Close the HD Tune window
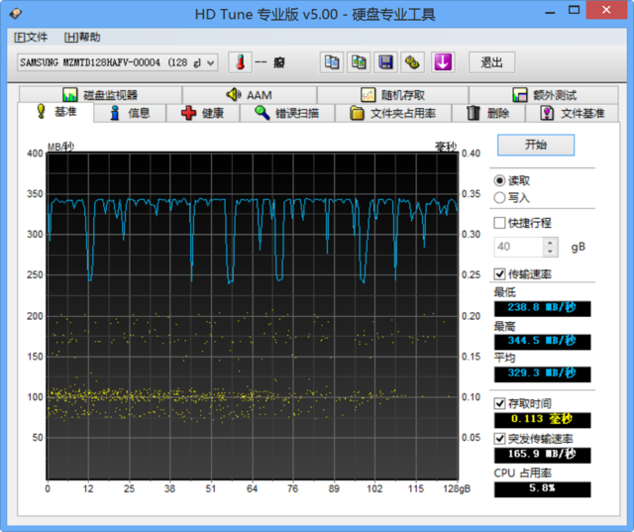634x532 pixels. (x=606, y=10)
